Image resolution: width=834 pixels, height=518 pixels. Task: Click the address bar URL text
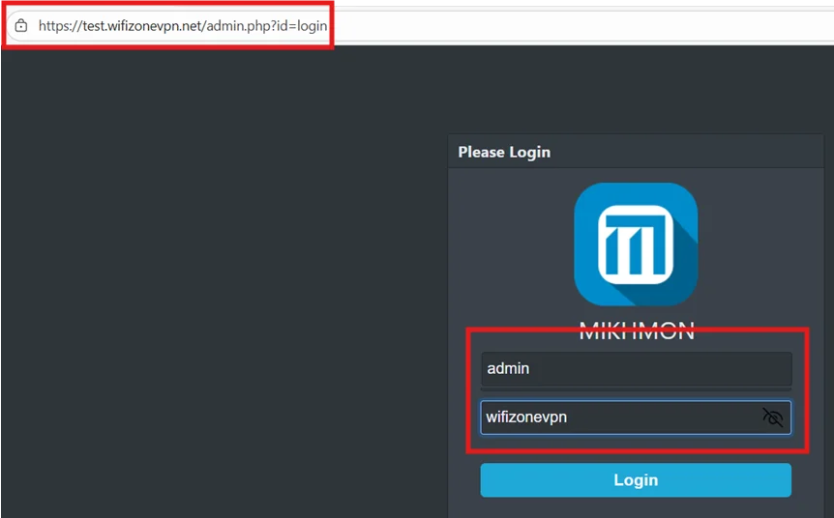(x=183, y=25)
